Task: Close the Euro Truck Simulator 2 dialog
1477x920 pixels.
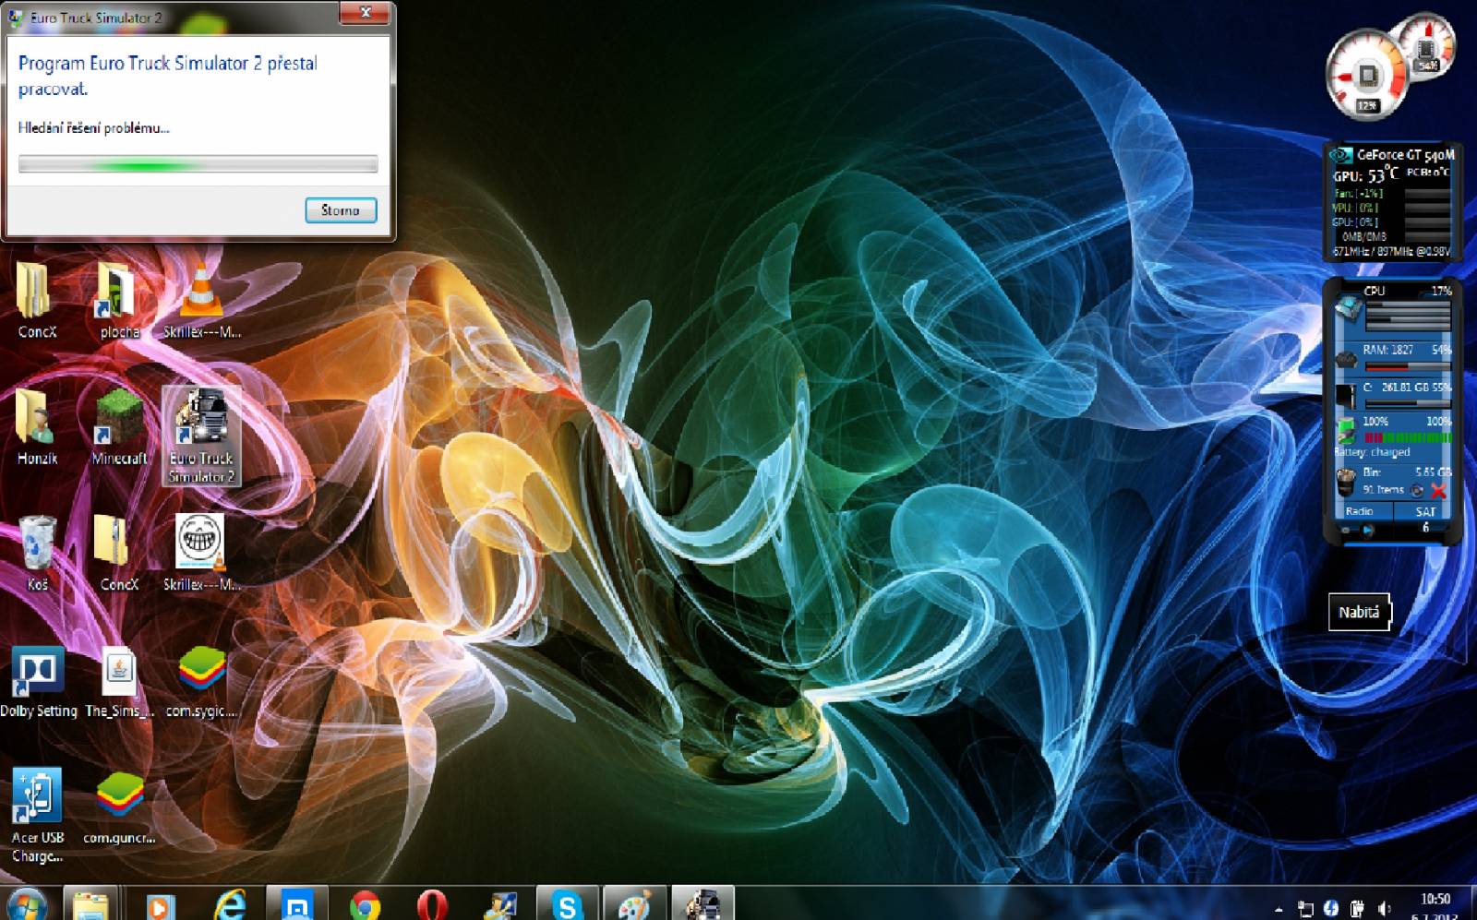Action: pos(366,13)
